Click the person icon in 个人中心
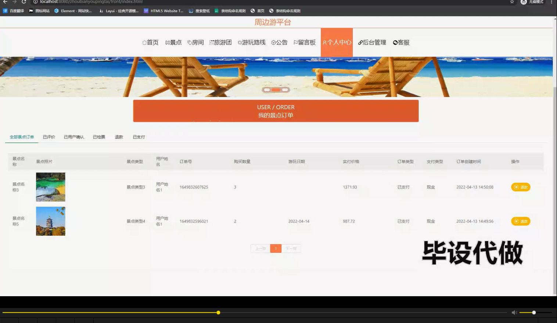Screen dimensions: 557x323 pyautogui.click(x=325, y=42)
